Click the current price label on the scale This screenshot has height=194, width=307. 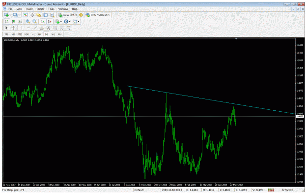[300, 116]
